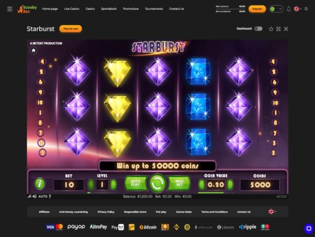Toggle the Dashboard switch
315x237 pixels.
point(258,29)
